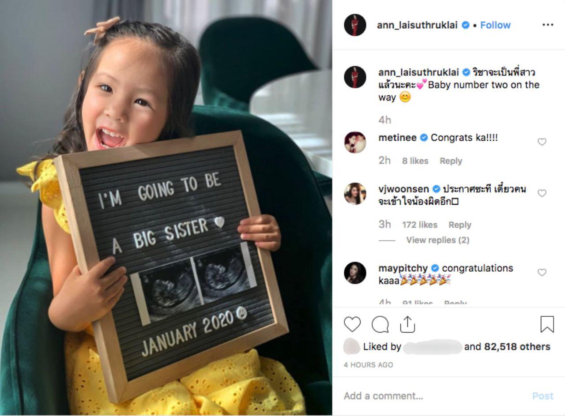Open the three-dot more options menu
Image resolution: width=565 pixels, height=416 pixels.
pos(547,25)
